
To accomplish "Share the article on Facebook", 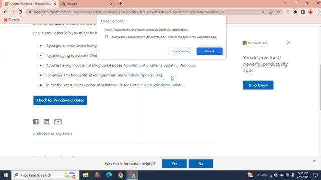I will (36, 122).
